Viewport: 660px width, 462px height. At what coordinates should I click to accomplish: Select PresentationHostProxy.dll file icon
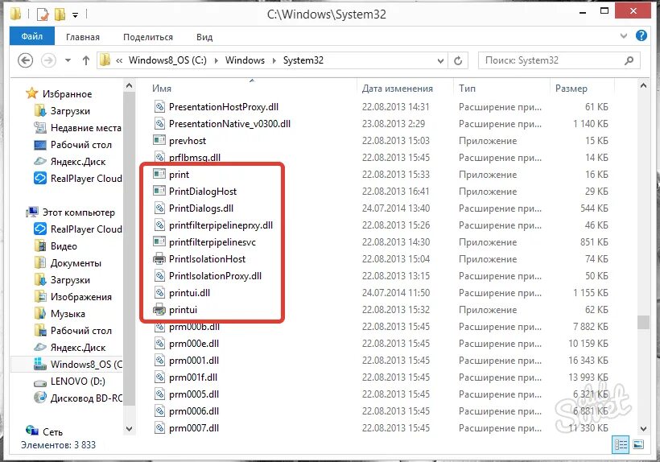tap(159, 107)
